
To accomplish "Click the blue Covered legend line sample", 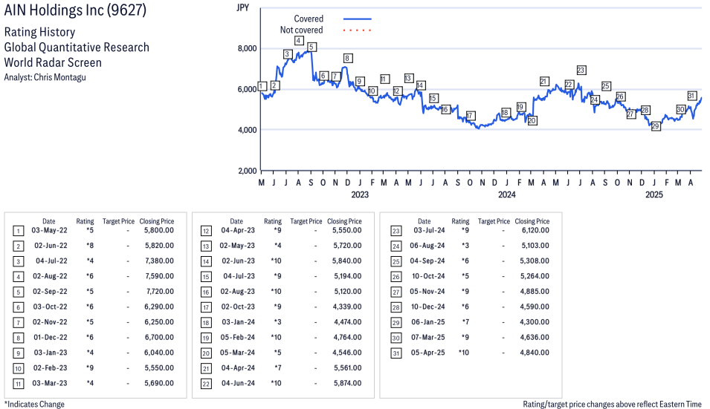I will click(358, 19).
